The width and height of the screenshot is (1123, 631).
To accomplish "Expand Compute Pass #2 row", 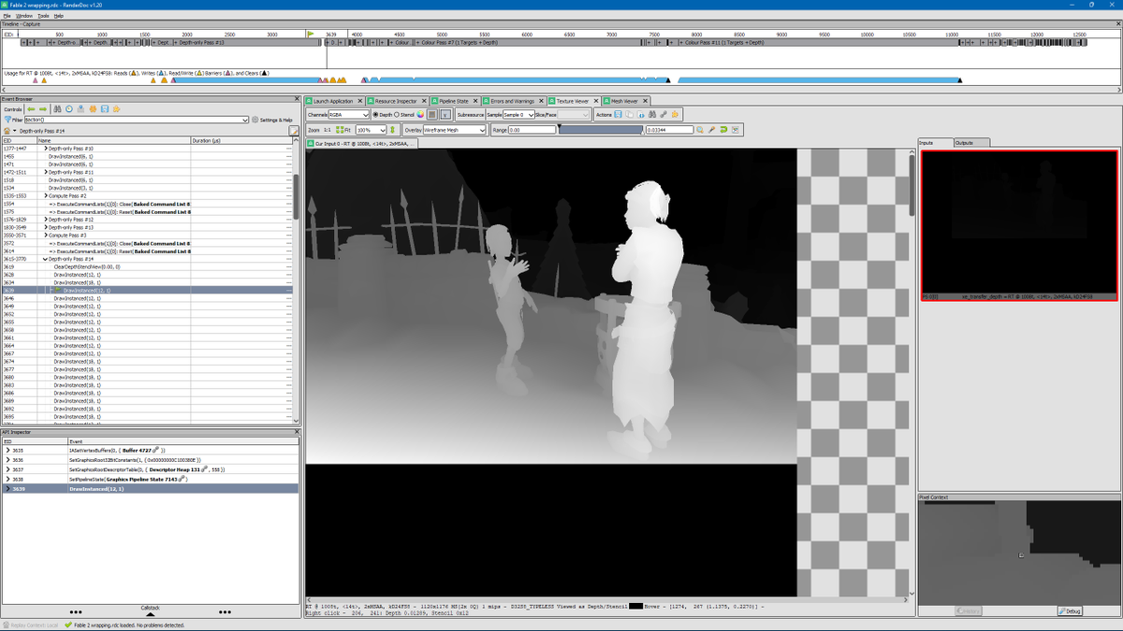I will [x=46, y=196].
